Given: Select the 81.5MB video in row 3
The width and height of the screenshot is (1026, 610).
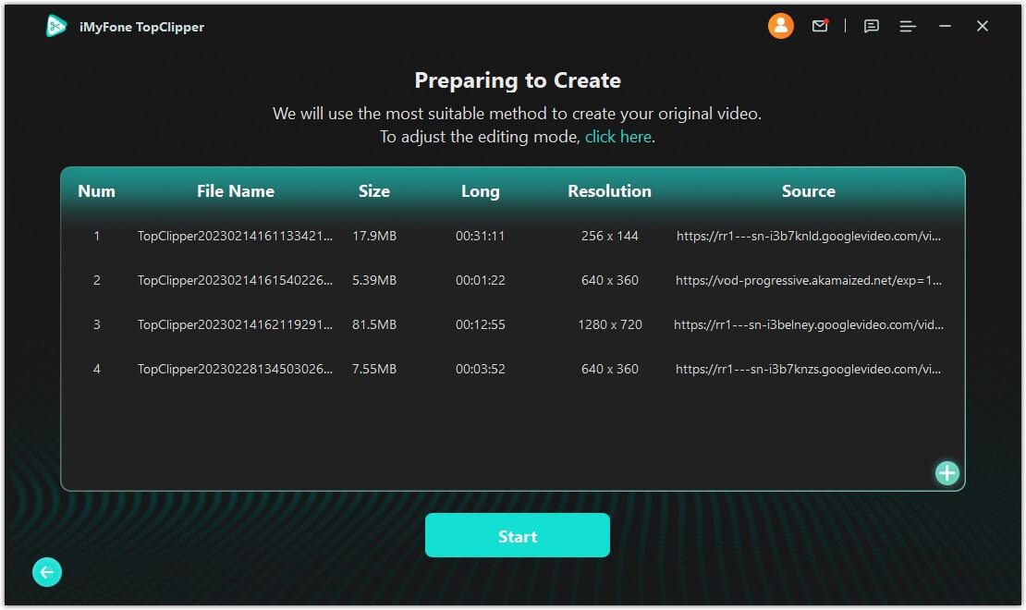Looking at the screenshot, I should pyautogui.click(x=374, y=324).
